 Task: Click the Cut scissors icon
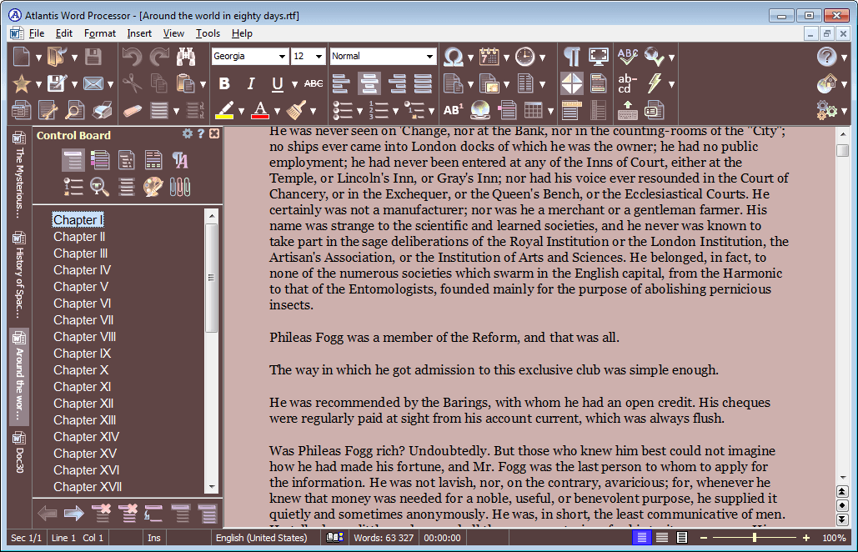click(x=132, y=83)
